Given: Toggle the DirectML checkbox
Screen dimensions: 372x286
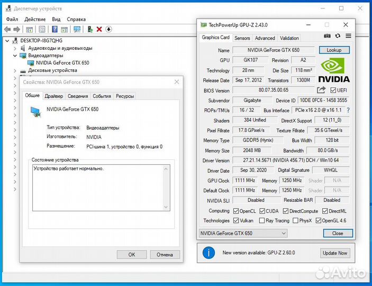Looking at the screenshot, I should click(x=325, y=211).
